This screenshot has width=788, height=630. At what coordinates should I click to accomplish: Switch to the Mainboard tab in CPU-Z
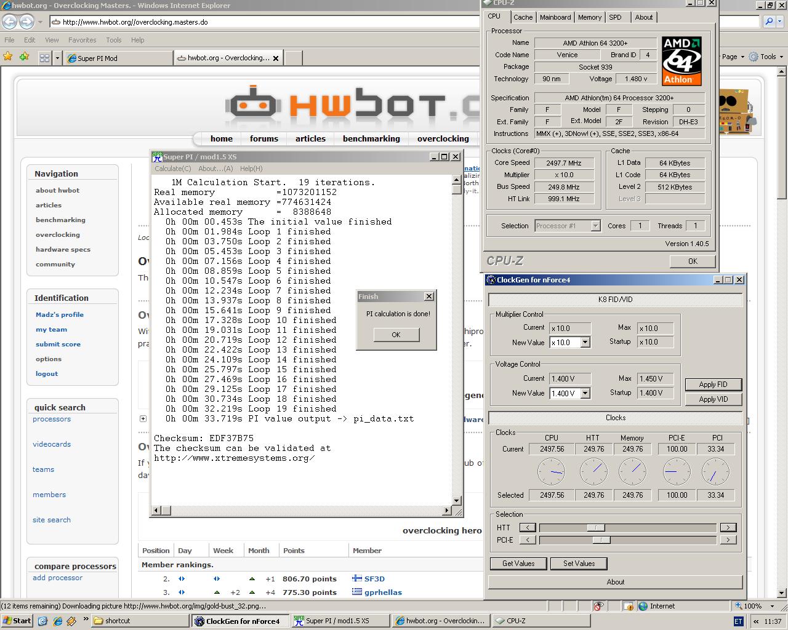click(555, 17)
